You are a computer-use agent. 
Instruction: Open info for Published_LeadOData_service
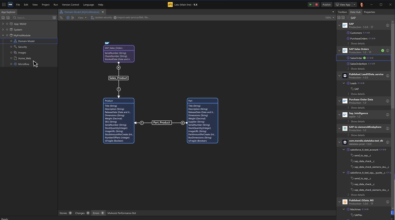click(388, 76)
